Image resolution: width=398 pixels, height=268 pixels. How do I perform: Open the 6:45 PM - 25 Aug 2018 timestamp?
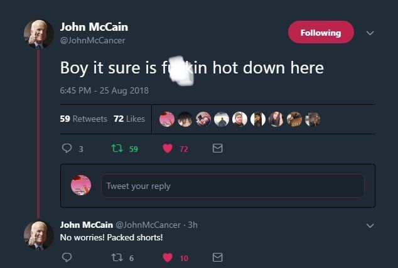click(104, 90)
